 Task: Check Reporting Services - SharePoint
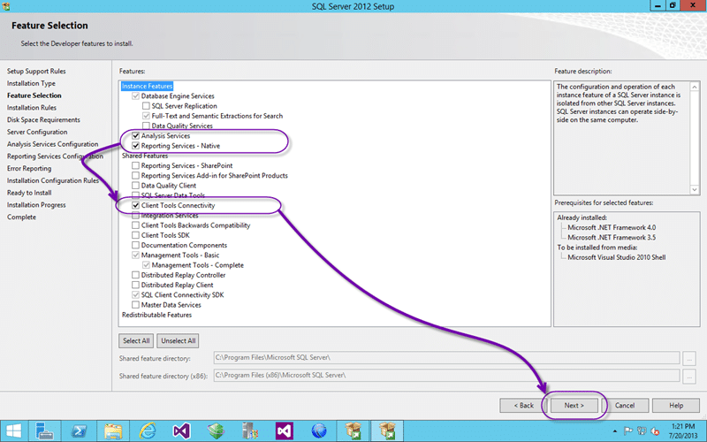[x=135, y=165]
